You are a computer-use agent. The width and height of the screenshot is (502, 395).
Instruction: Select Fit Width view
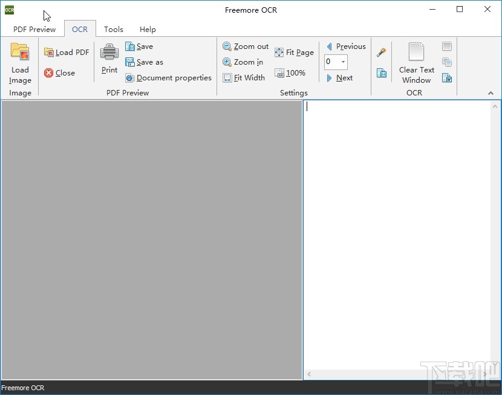(x=244, y=78)
